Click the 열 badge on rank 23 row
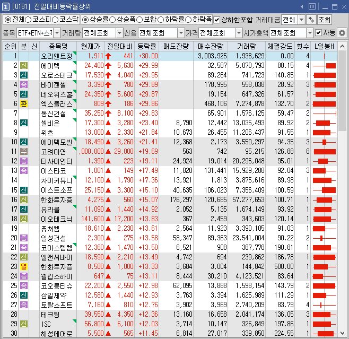This screenshot has height=339, width=349. click(x=24, y=266)
